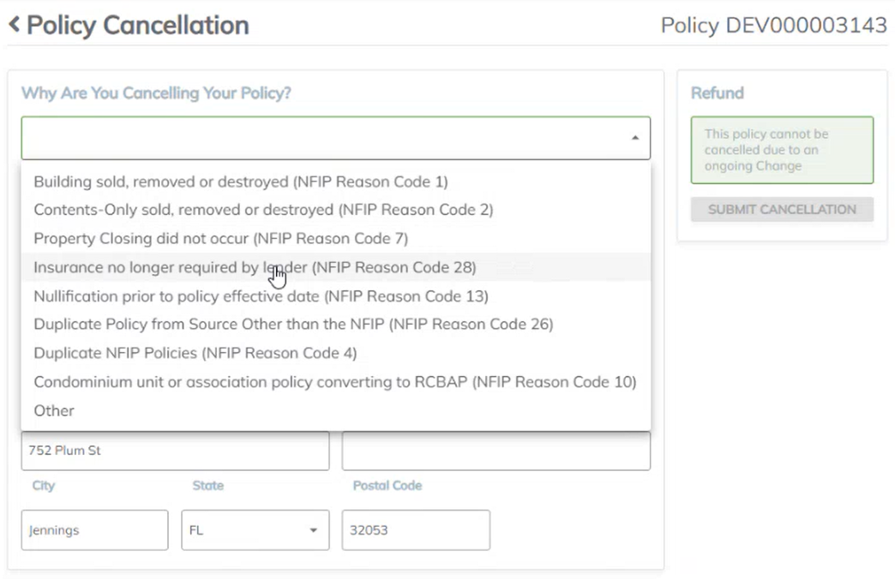
Task: Click the empty second address line field
Action: 496,451
